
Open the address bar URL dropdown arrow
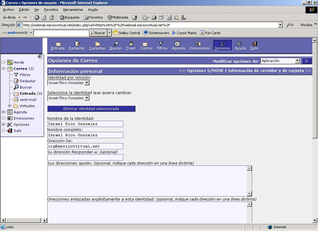tap(280, 25)
